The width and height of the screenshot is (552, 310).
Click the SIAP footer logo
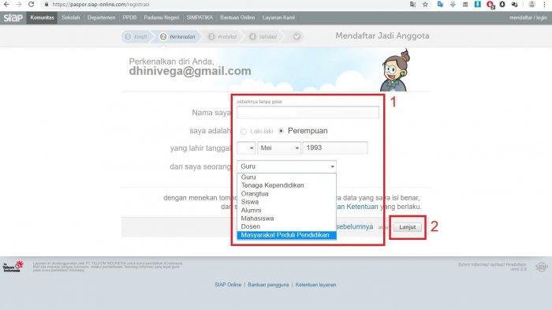[x=541, y=267]
